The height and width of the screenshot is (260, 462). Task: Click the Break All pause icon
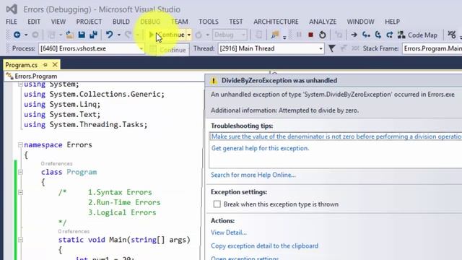tap(299, 35)
